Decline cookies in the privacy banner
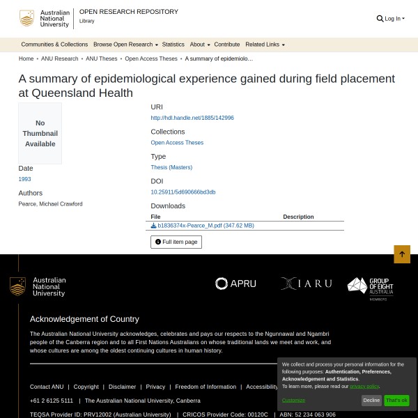This screenshot has width=418, height=418. (x=371, y=401)
